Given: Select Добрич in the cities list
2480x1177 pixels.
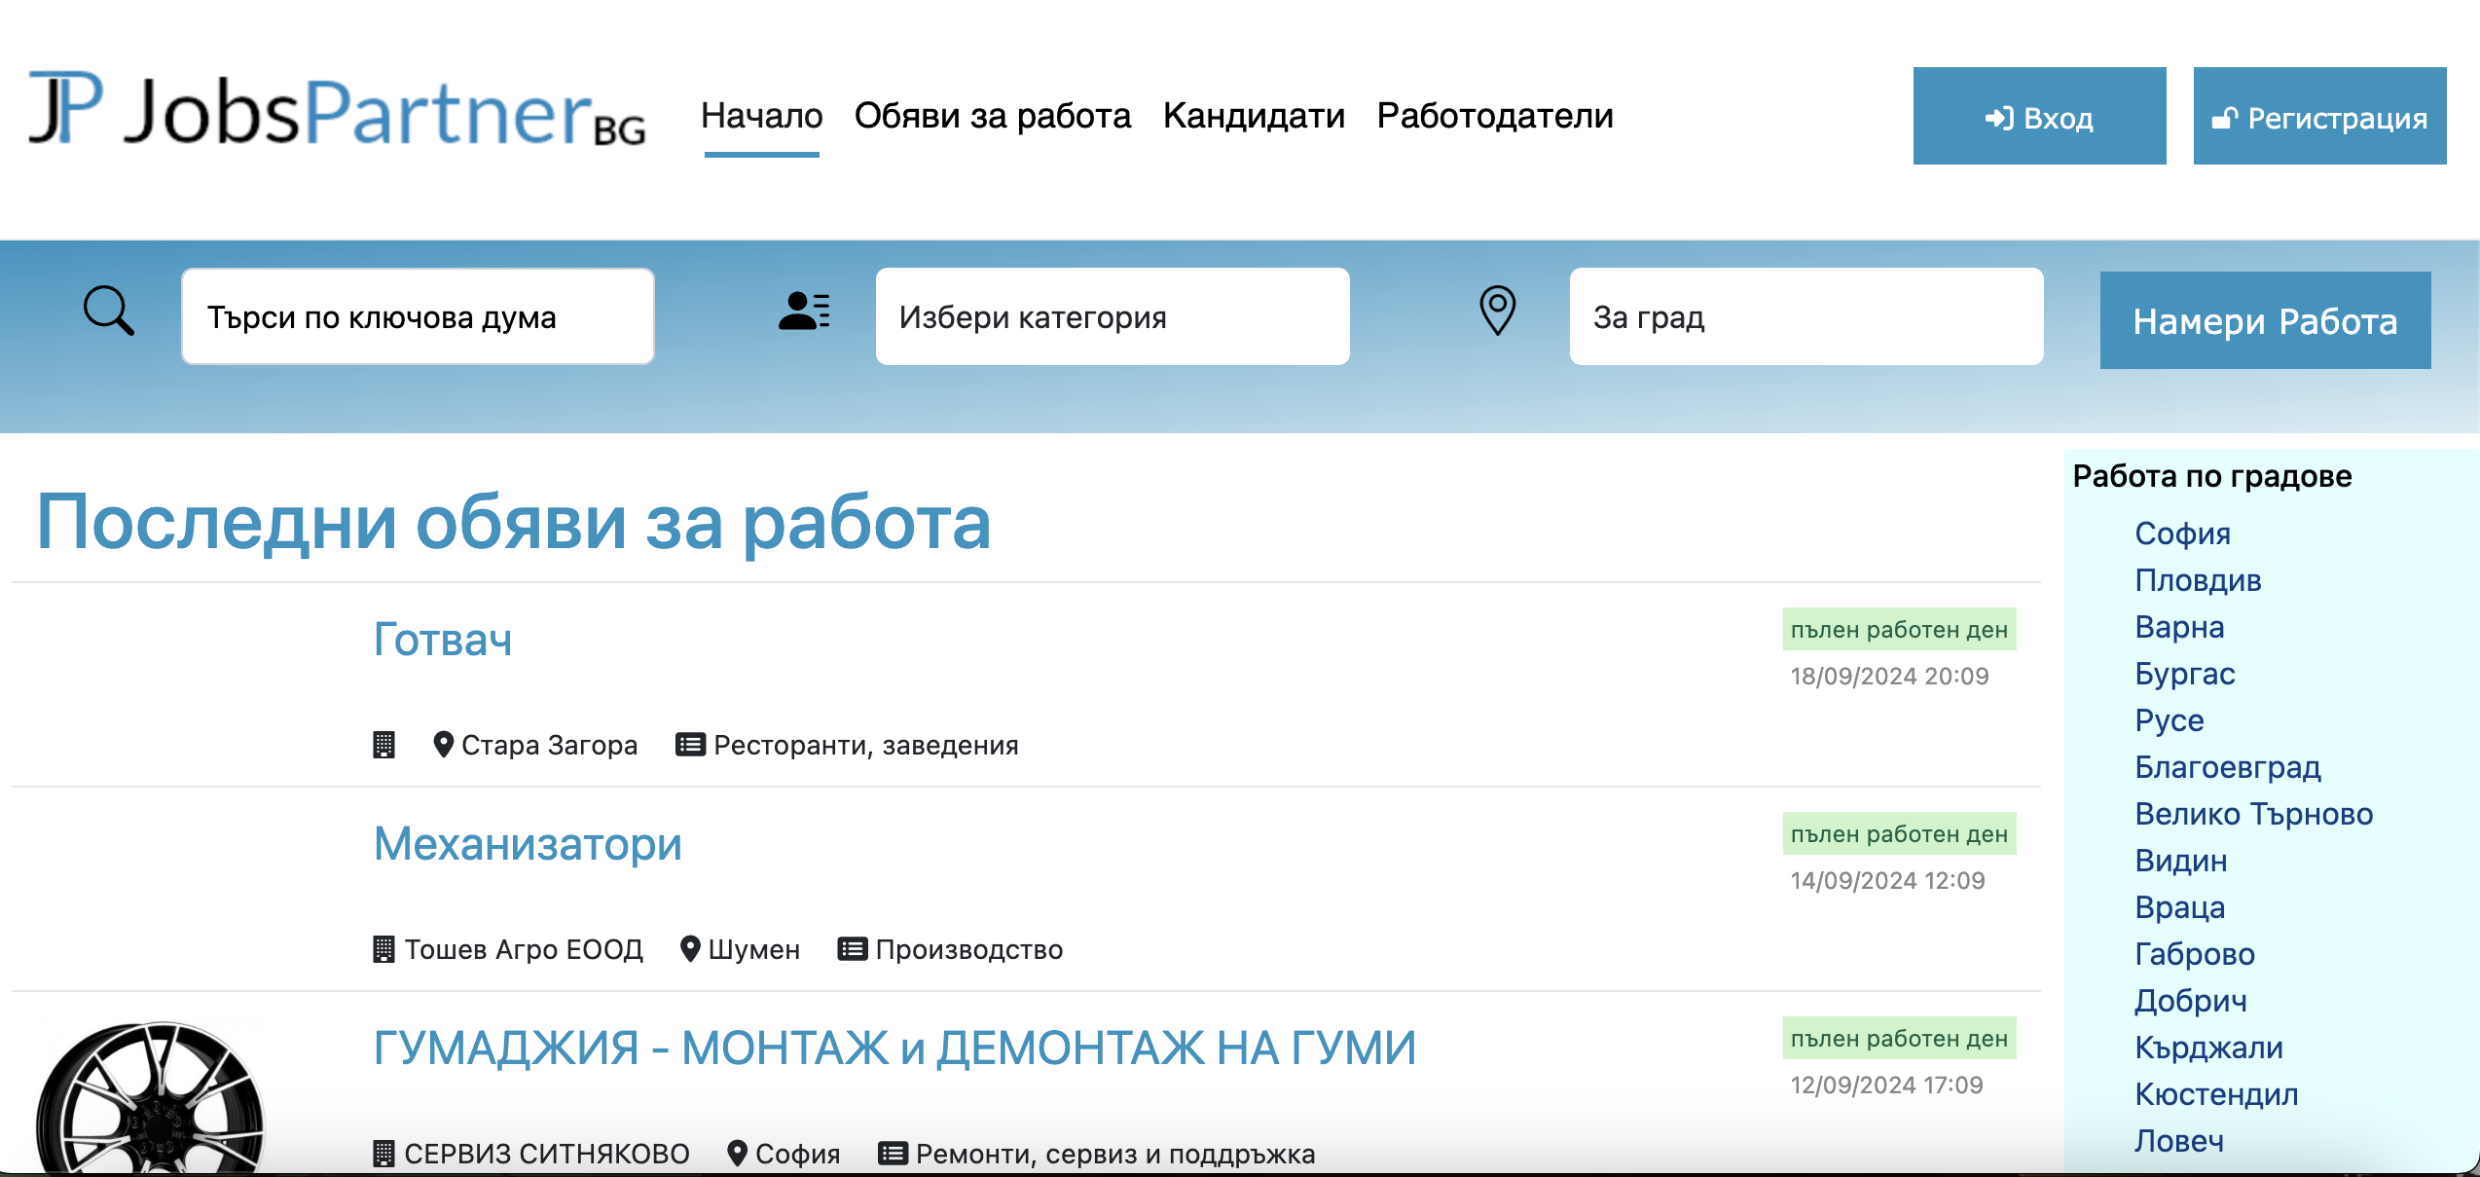Looking at the screenshot, I should tap(2191, 1001).
